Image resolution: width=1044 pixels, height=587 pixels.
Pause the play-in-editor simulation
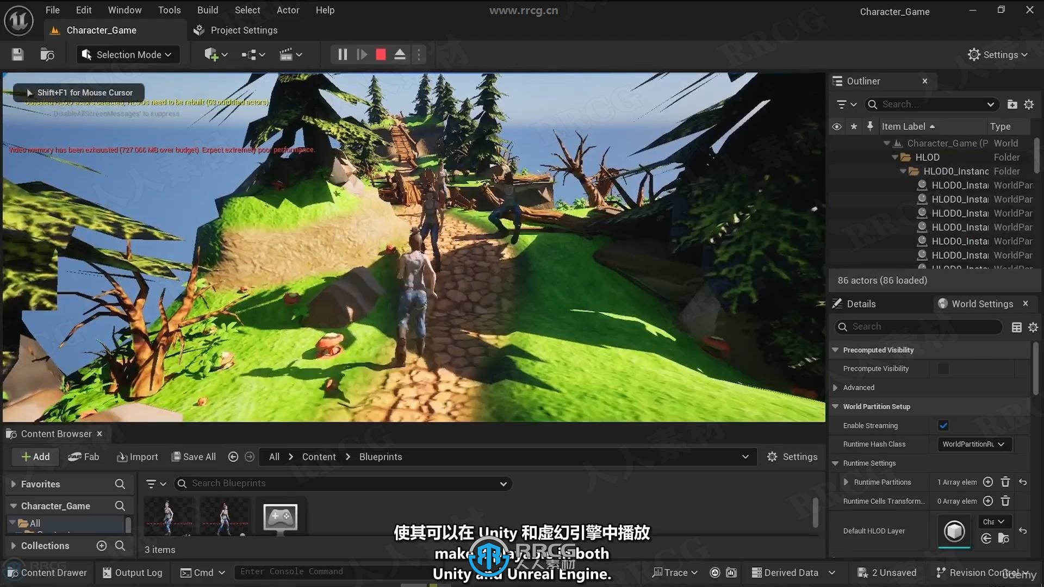click(343, 54)
